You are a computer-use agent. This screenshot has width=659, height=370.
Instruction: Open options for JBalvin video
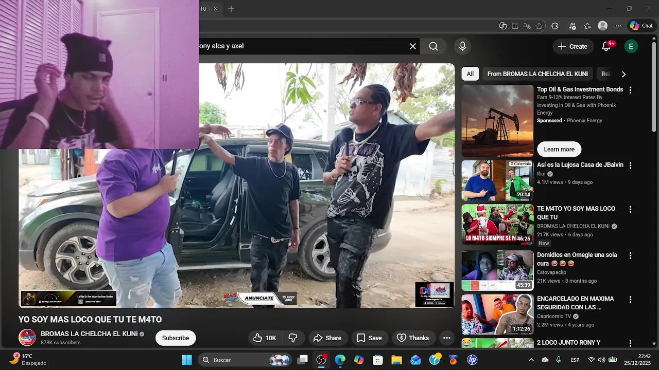[x=630, y=165]
